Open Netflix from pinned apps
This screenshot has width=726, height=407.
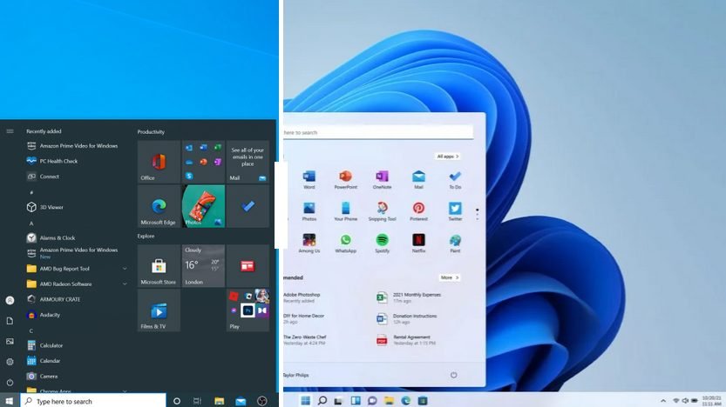tap(418, 244)
